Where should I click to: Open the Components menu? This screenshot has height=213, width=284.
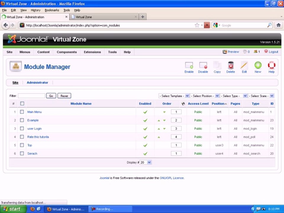tap(67, 52)
